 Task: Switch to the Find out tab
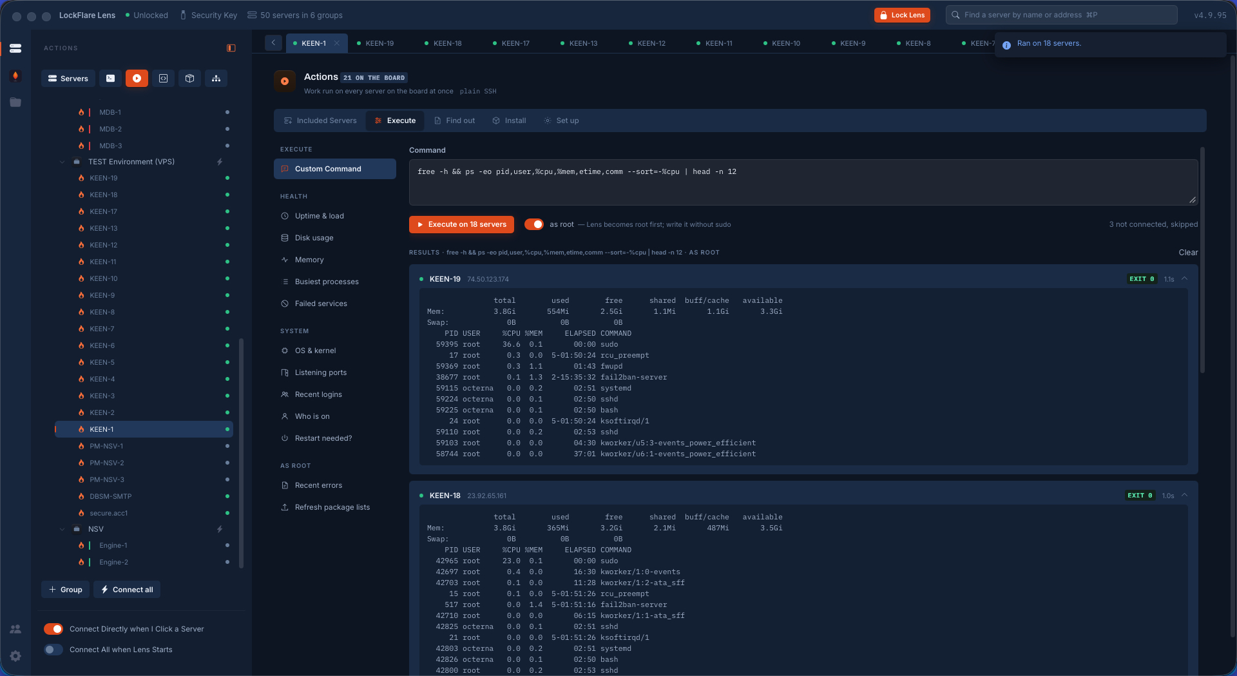[x=454, y=121]
